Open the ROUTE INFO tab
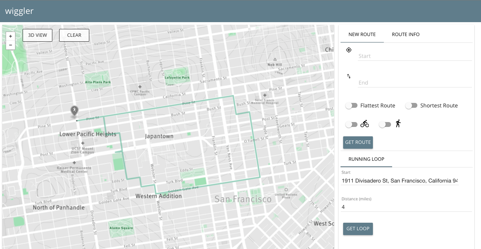Screen dimensions: 481x249 coord(406,34)
